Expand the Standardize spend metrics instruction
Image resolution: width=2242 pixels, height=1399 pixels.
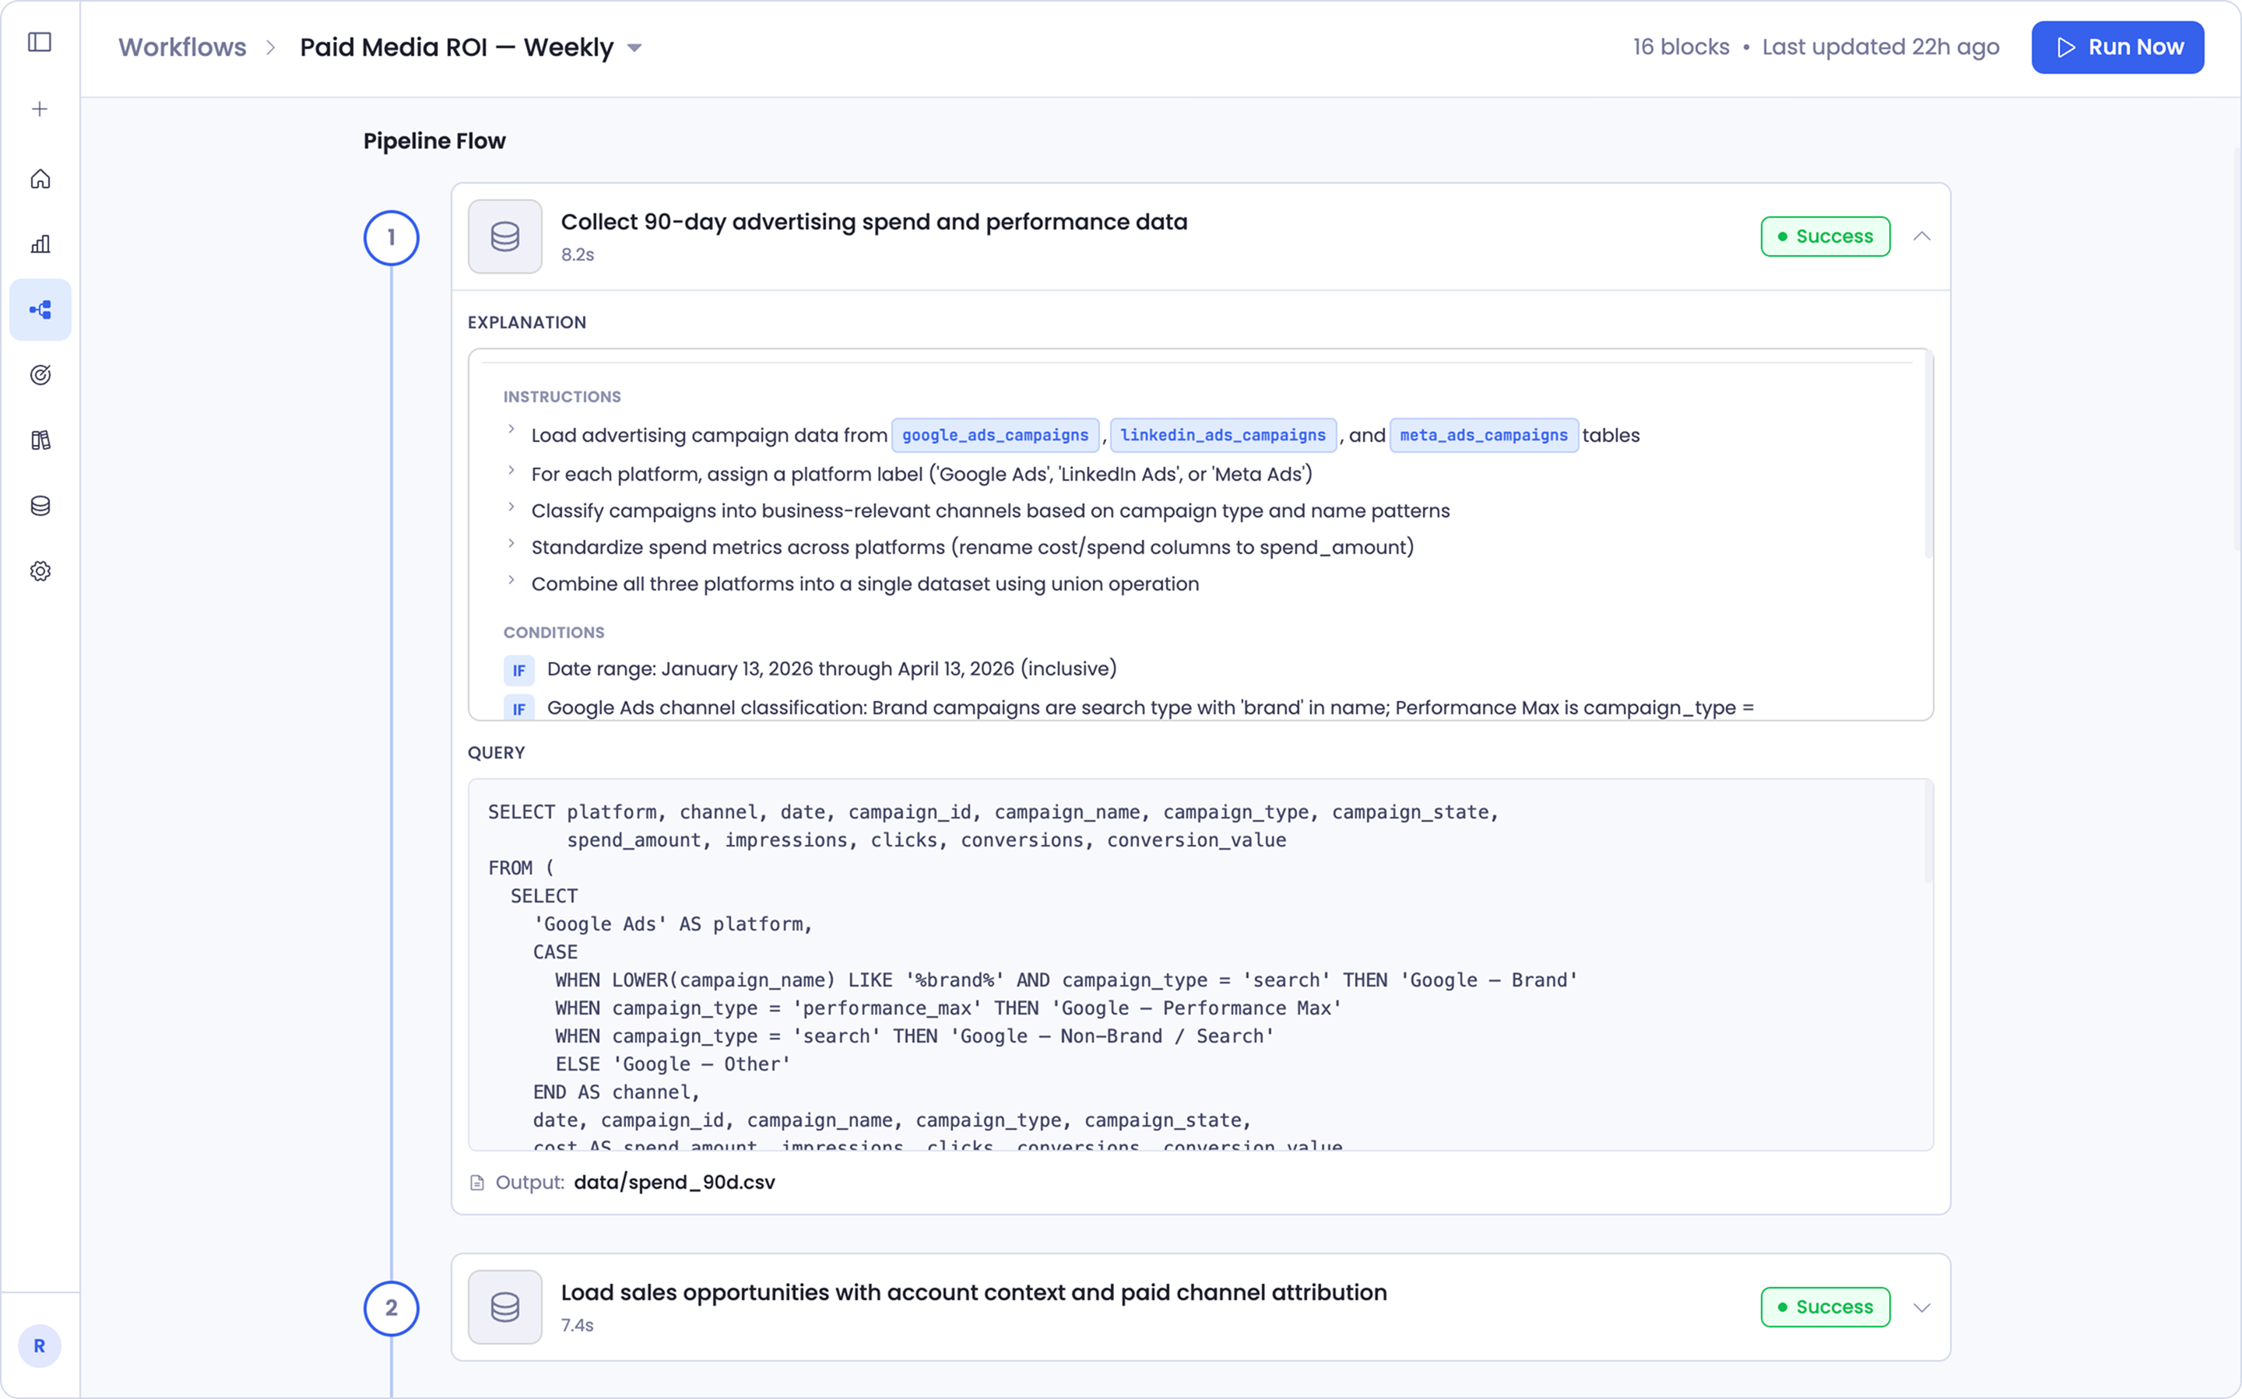511,544
